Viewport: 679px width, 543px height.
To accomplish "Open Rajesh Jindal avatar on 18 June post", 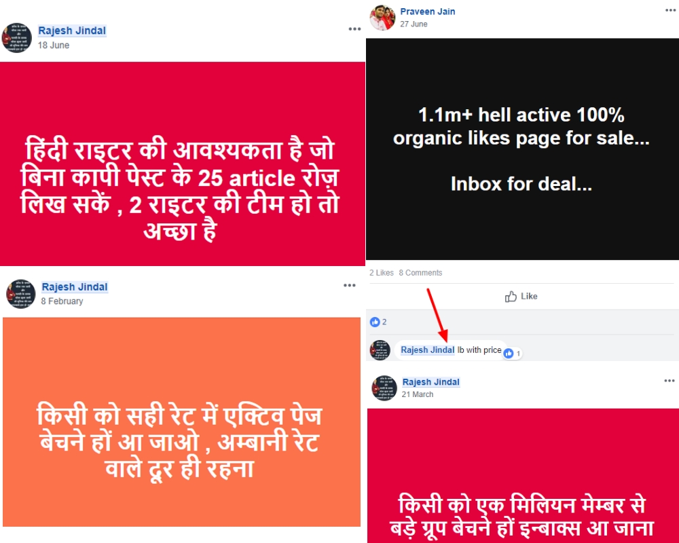I will pos(17,38).
